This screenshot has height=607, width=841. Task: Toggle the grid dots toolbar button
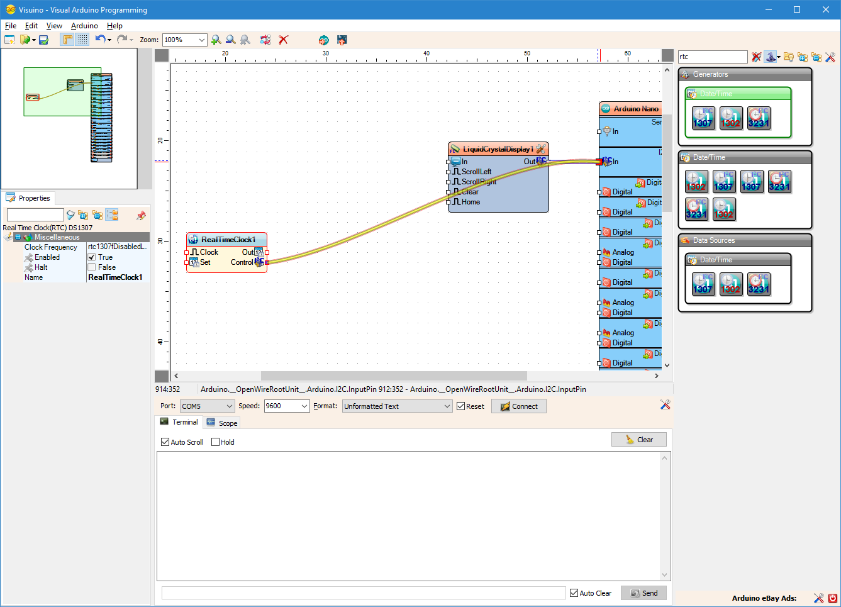point(82,40)
